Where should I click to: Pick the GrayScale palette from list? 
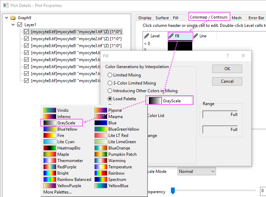59,123
